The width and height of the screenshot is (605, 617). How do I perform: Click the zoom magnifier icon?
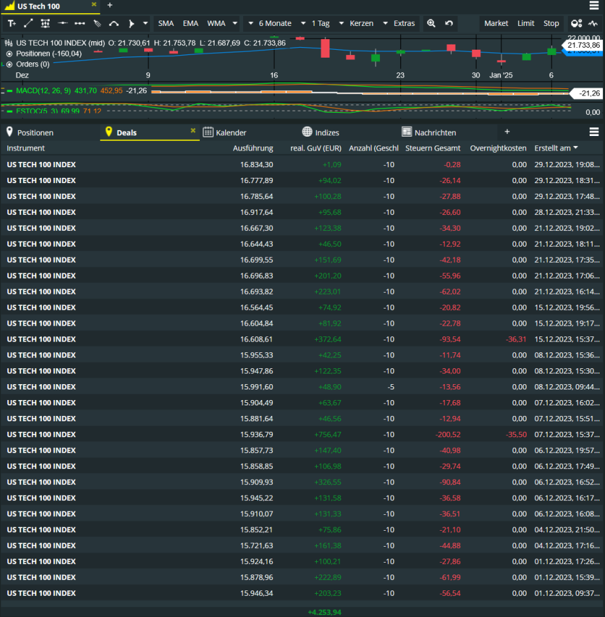(x=431, y=24)
